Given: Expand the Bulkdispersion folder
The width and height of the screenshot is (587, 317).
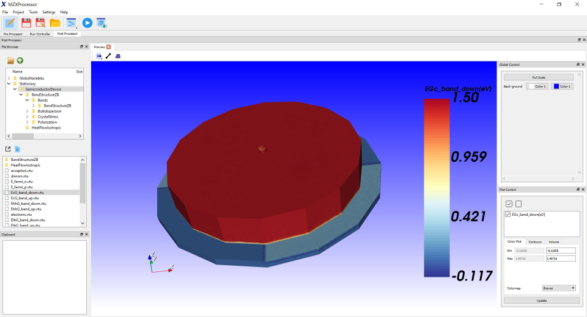Looking at the screenshot, I should coord(27,112).
